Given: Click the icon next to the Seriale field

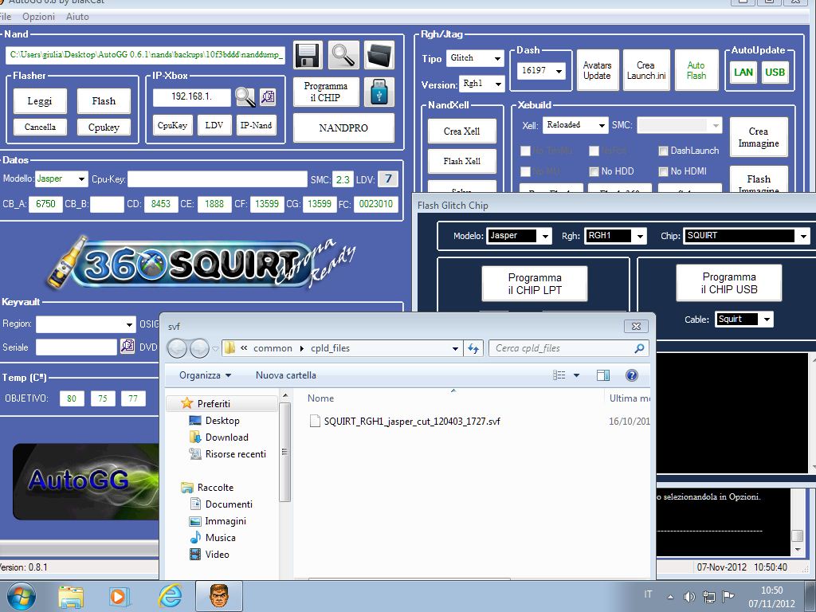Looking at the screenshot, I should tap(127, 347).
